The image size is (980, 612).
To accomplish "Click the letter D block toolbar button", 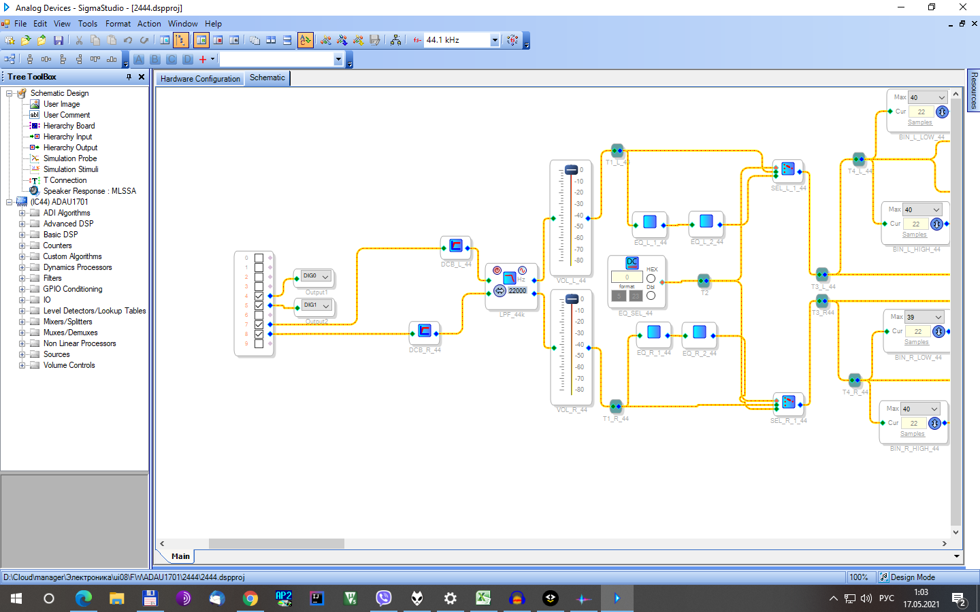I will pyautogui.click(x=188, y=59).
